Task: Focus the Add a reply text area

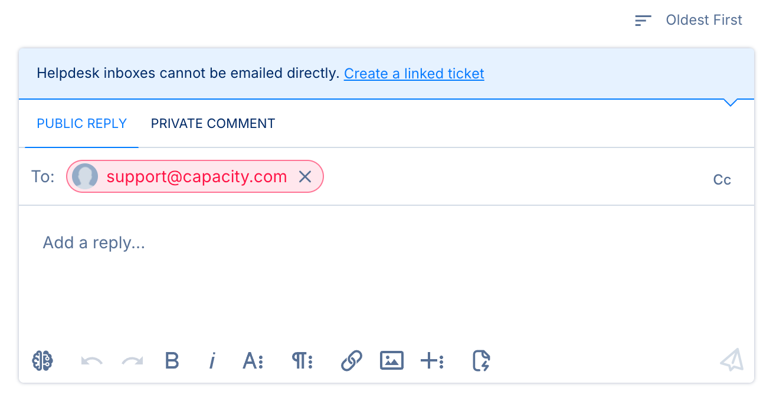Action: coord(386,271)
